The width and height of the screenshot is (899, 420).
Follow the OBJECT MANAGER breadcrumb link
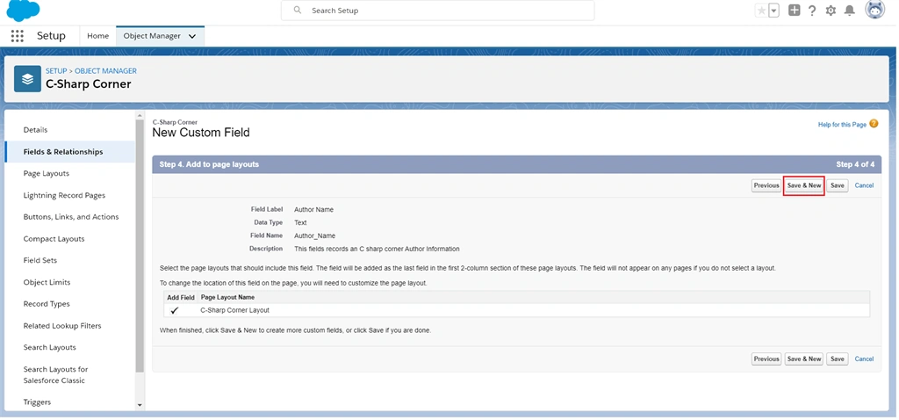tap(105, 70)
